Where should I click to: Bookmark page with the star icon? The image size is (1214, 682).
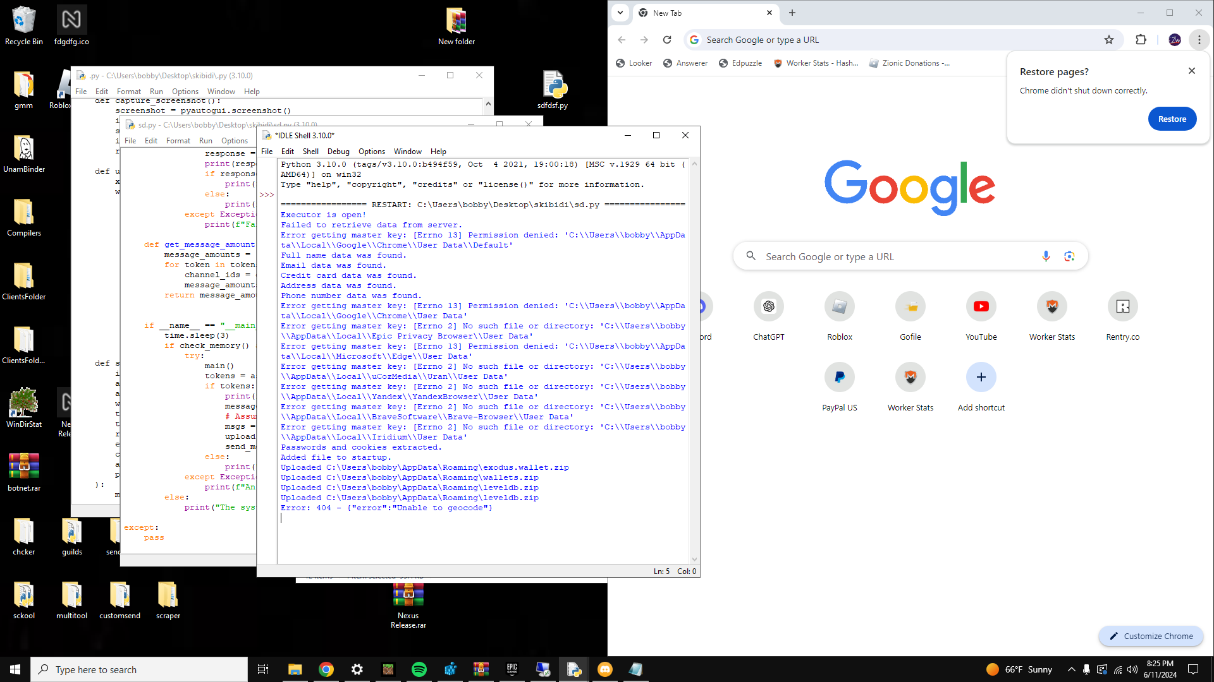(x=1108, y=40)
